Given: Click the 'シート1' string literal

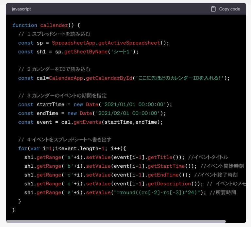Looking at the screenshot, I should click(122, 52).
